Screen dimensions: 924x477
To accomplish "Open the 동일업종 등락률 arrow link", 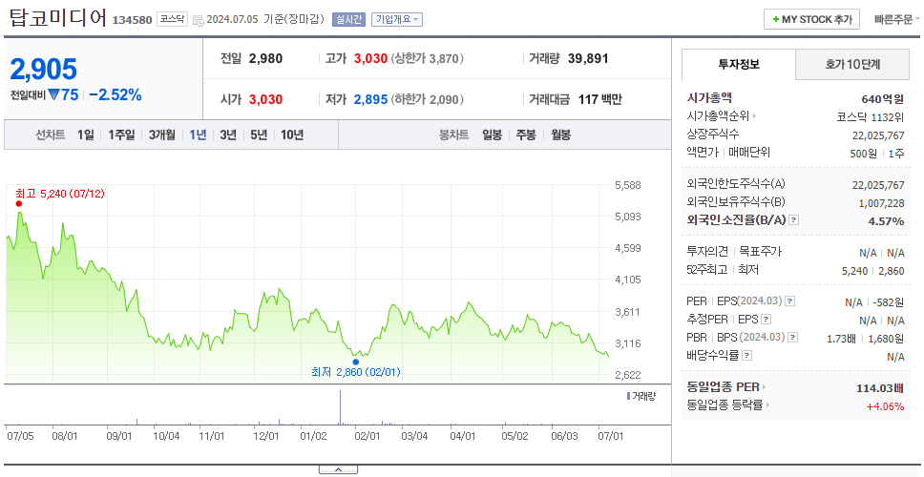I will pyautogui.click(x=767, y=405).
